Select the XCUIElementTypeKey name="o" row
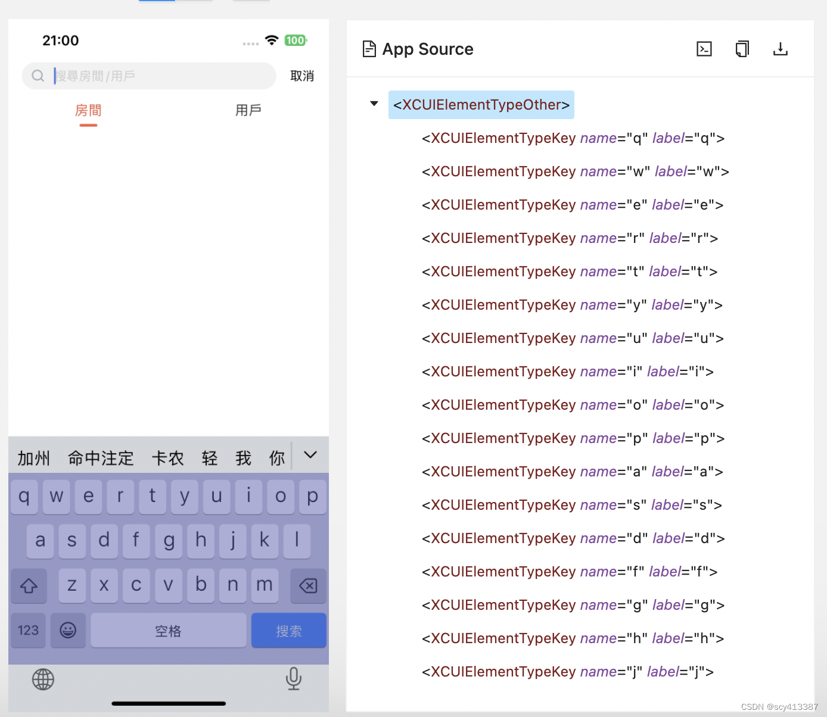827x717 pixels. pyautogui.click(x=573, y=405)
